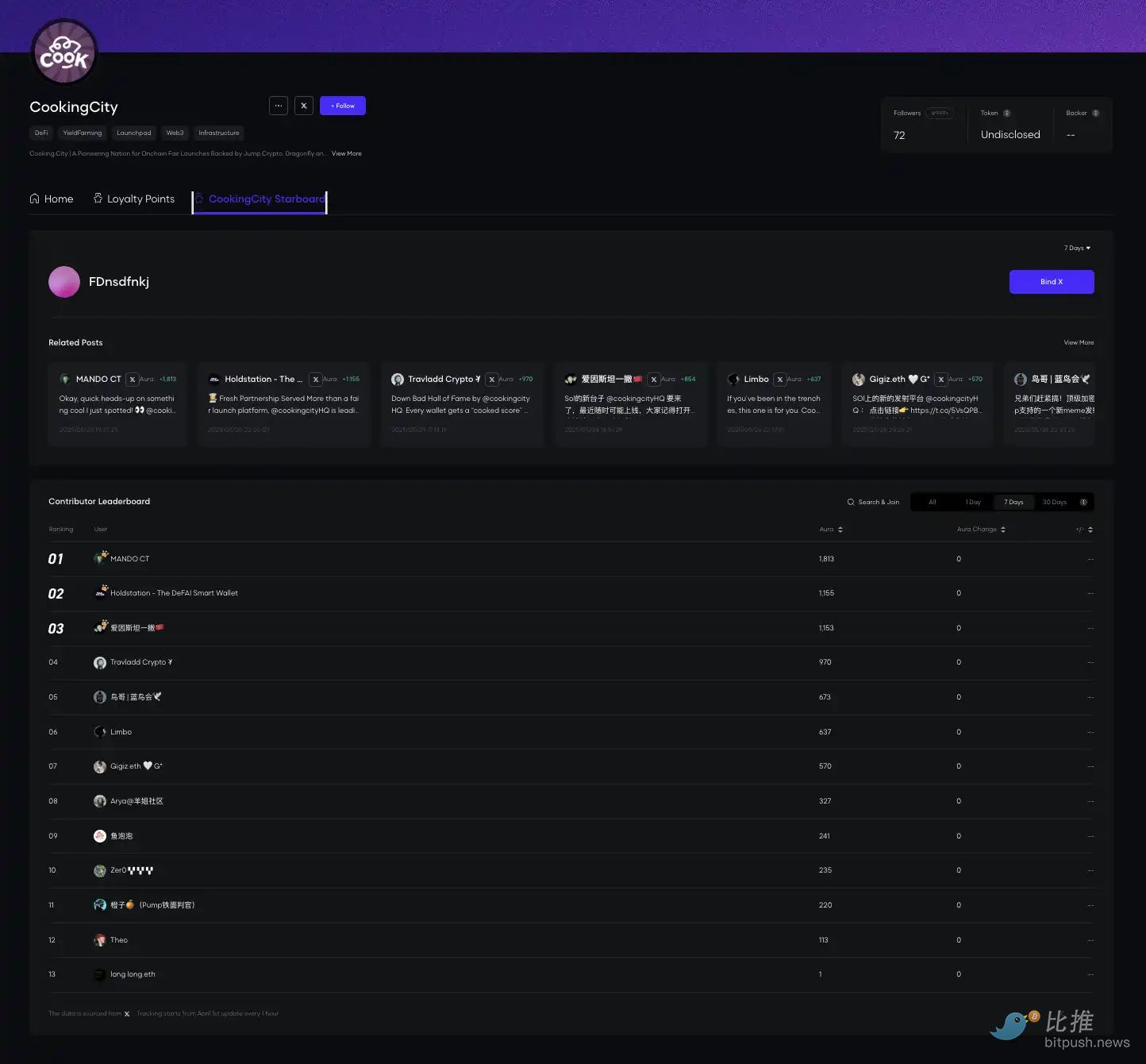Open the Gigiz.eth related post text

917,405
